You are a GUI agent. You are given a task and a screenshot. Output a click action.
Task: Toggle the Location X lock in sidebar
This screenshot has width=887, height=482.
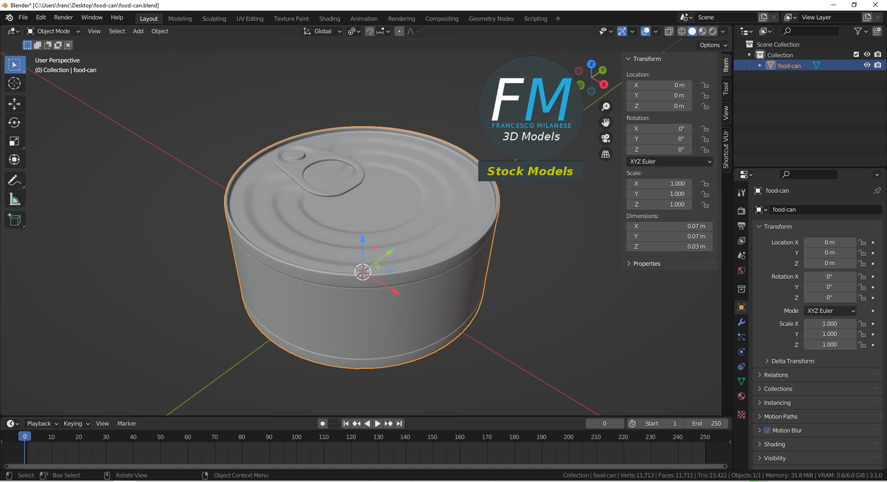705,85
